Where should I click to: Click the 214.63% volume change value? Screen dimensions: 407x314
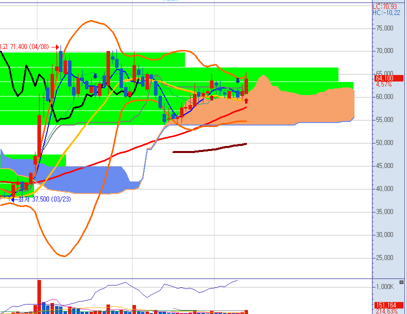pyautogui.click(x=386, y=311)
